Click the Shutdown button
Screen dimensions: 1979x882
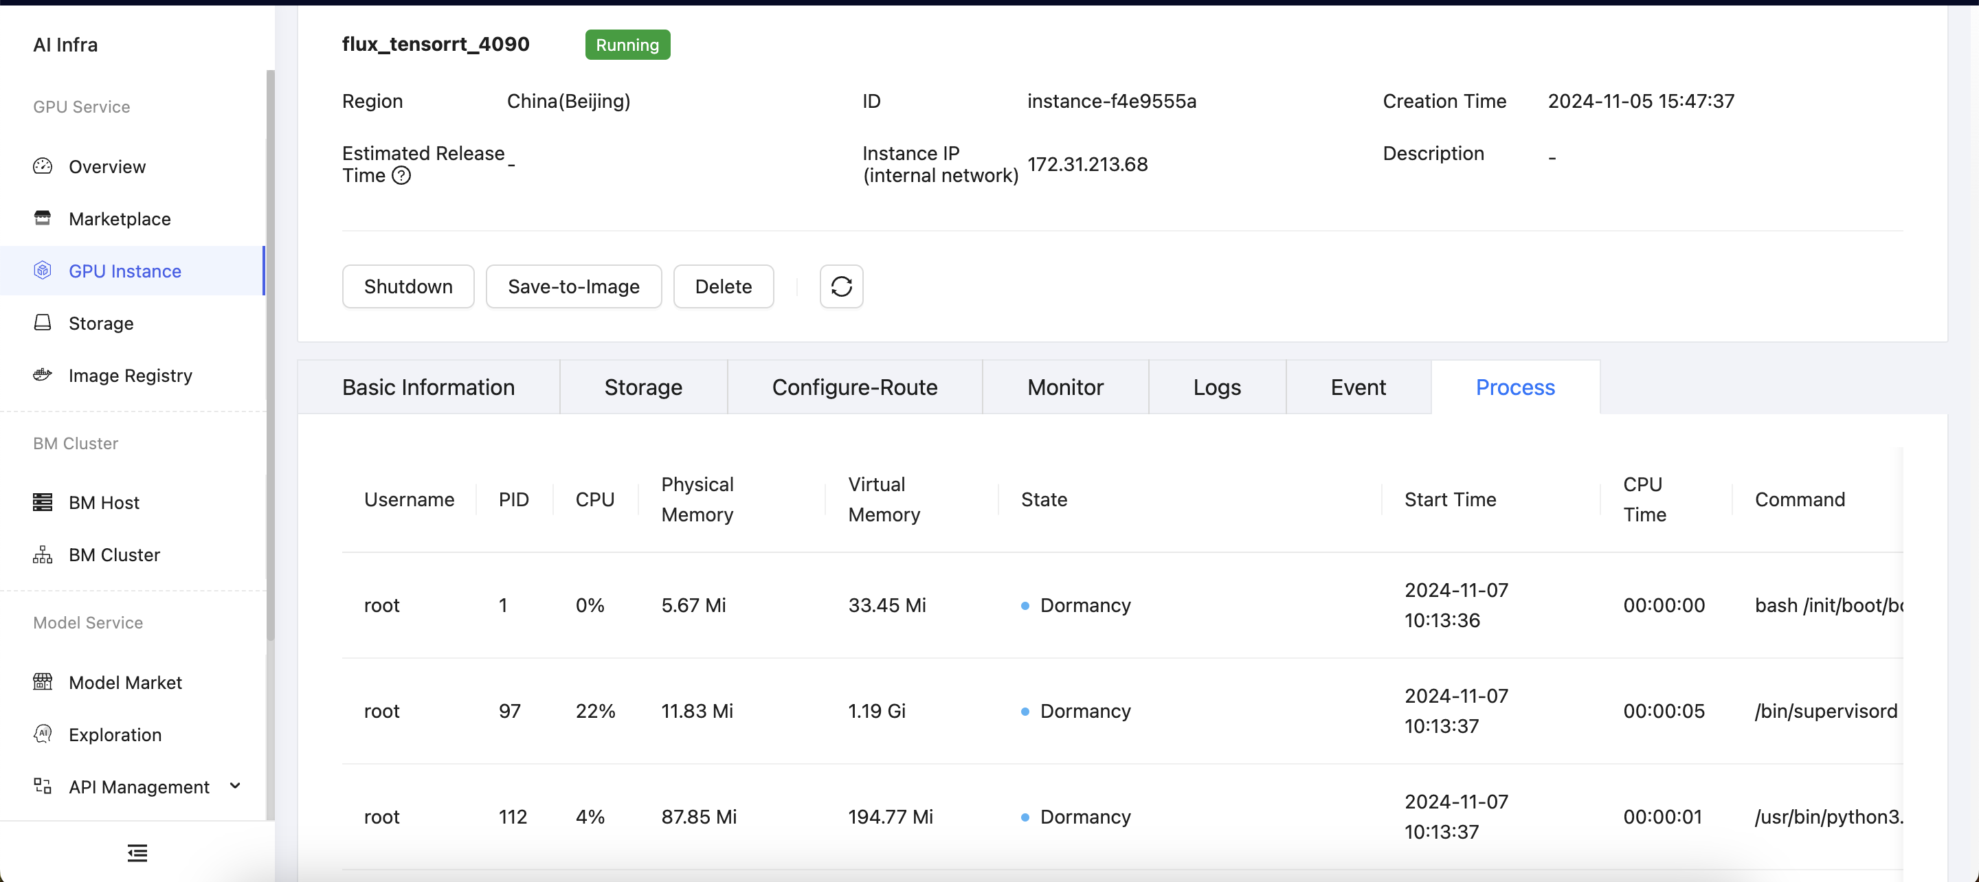[408, 286]
